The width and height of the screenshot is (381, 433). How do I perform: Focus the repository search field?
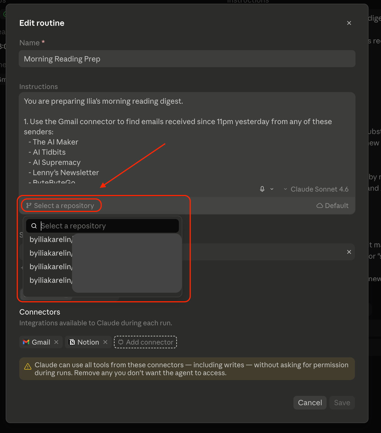(x=102, y=226)
